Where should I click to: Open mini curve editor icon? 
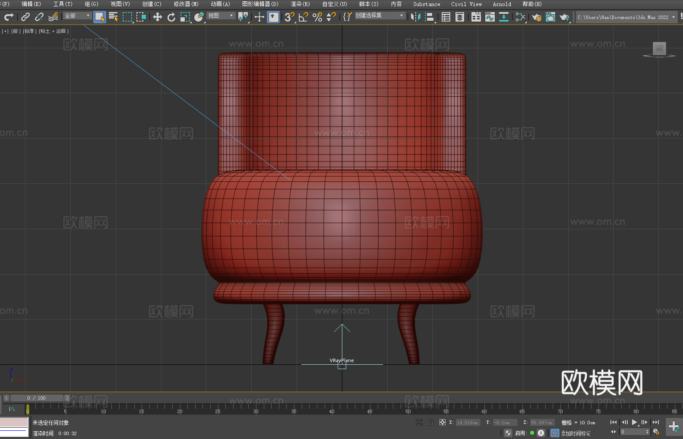pos(12,409)
